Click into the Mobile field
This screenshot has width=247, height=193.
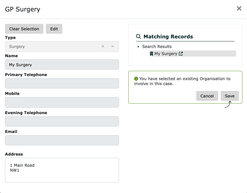tap(62, 102)
